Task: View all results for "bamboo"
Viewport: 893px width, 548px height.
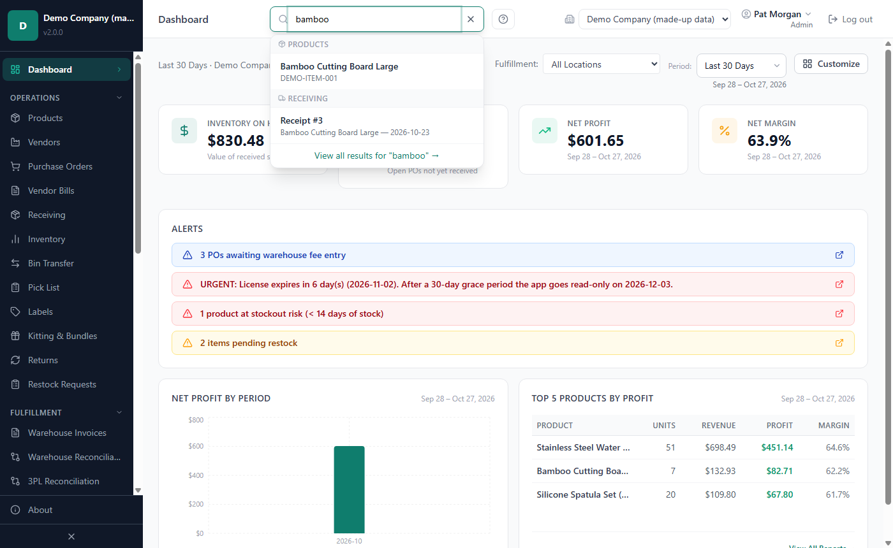Action: click(x=377, y=155)
